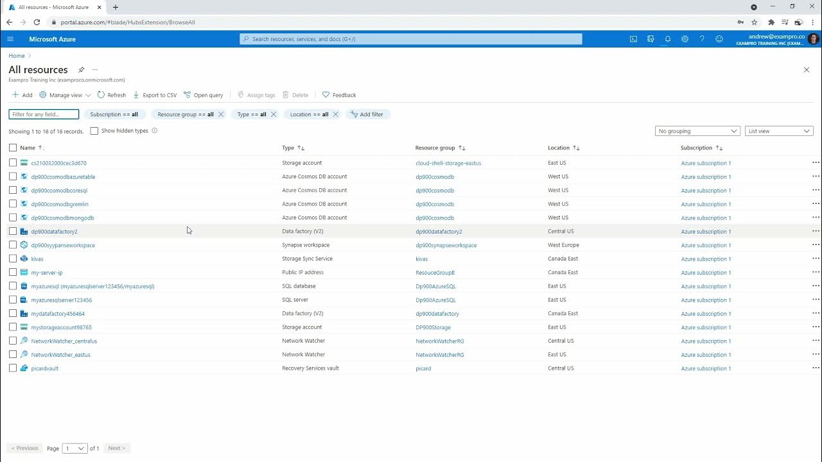The image size is (822, 462).
Task: Open a new browser tab
Action: [116, 7]
